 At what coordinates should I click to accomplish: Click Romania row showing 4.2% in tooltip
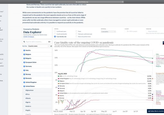(105, 86)
